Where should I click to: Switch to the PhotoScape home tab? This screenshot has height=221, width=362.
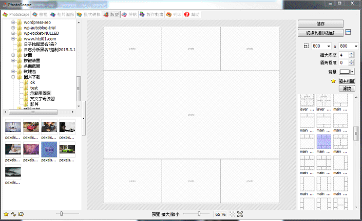point(16,14)
